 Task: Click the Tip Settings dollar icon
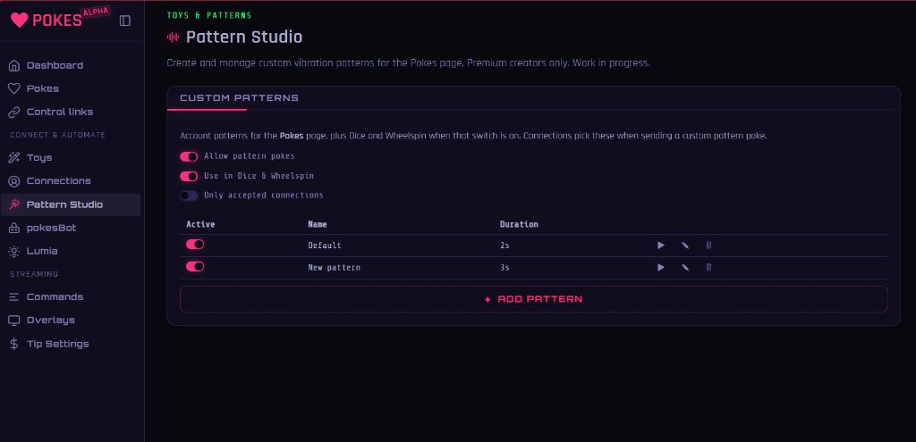(14, 344)
